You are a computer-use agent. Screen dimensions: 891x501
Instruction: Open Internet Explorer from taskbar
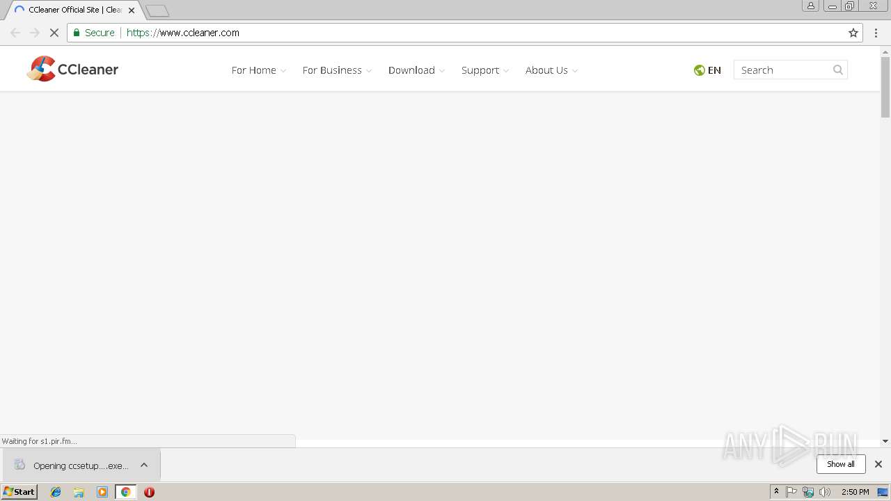pos(56,492)
